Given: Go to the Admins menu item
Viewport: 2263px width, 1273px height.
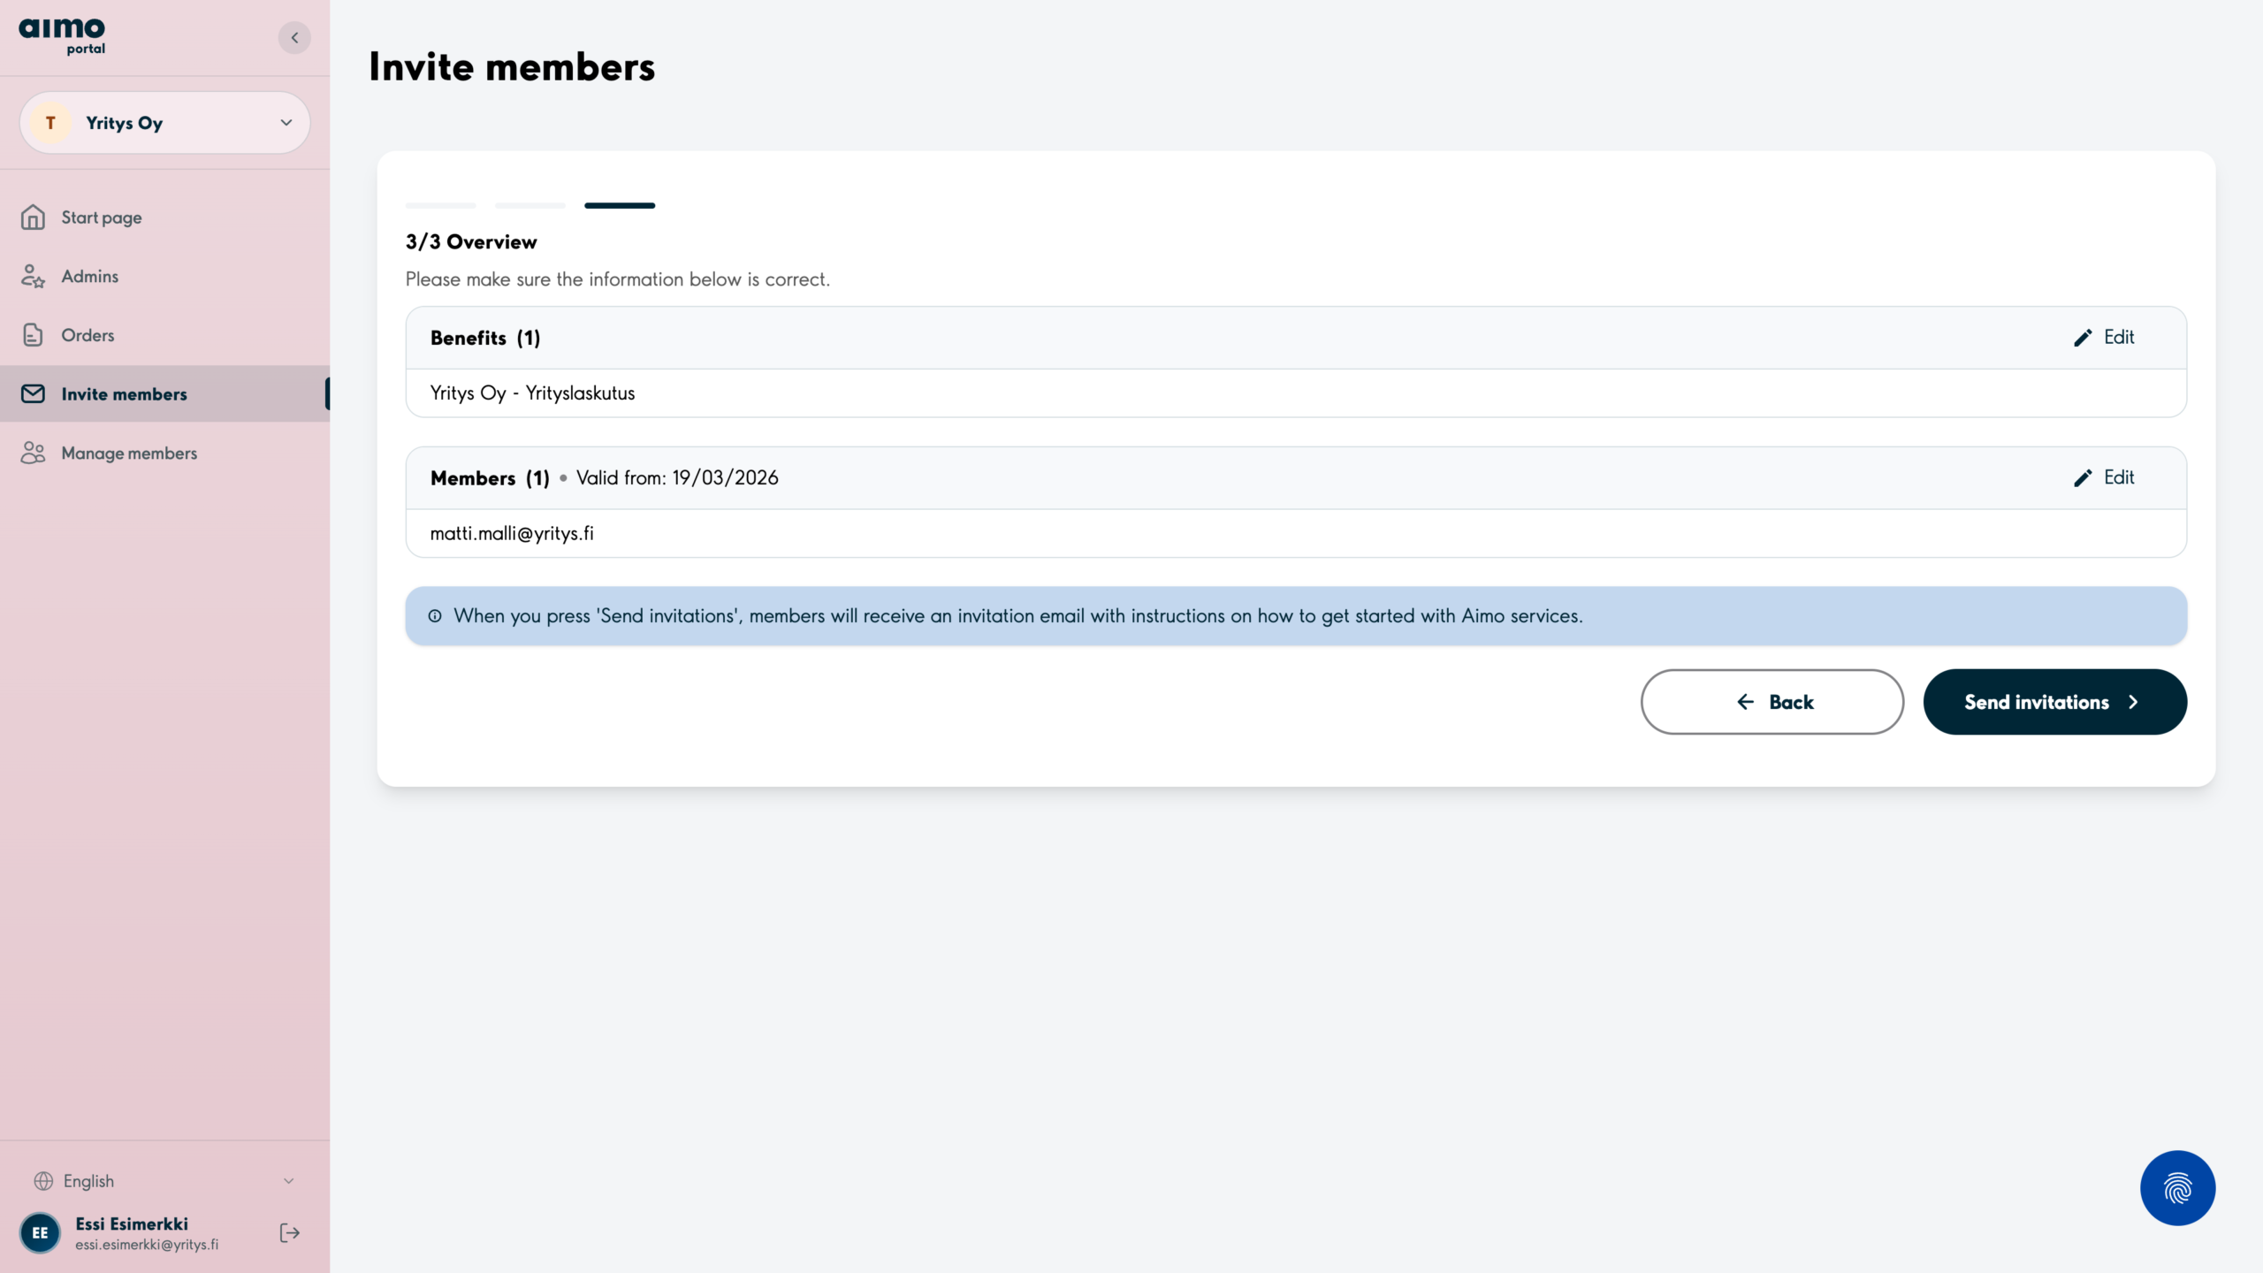Looking at the screenshot, I should tap(90, 277).
